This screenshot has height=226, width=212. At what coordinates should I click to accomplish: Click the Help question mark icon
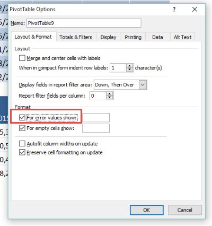(174, 10)
